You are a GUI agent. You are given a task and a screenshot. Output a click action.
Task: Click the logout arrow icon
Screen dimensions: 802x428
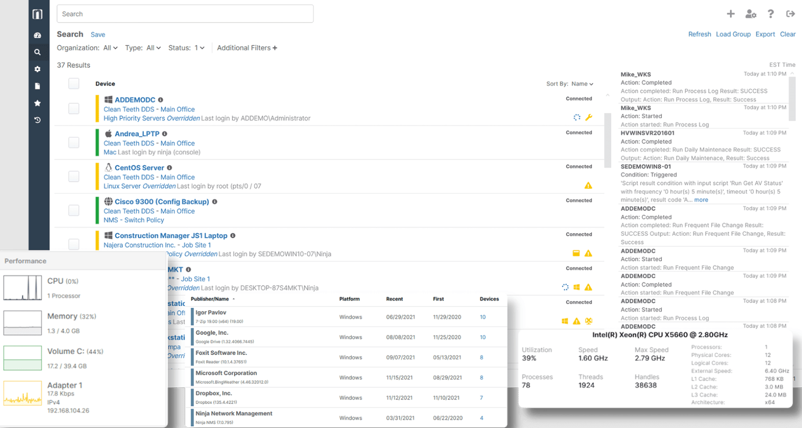click(790, 14)
